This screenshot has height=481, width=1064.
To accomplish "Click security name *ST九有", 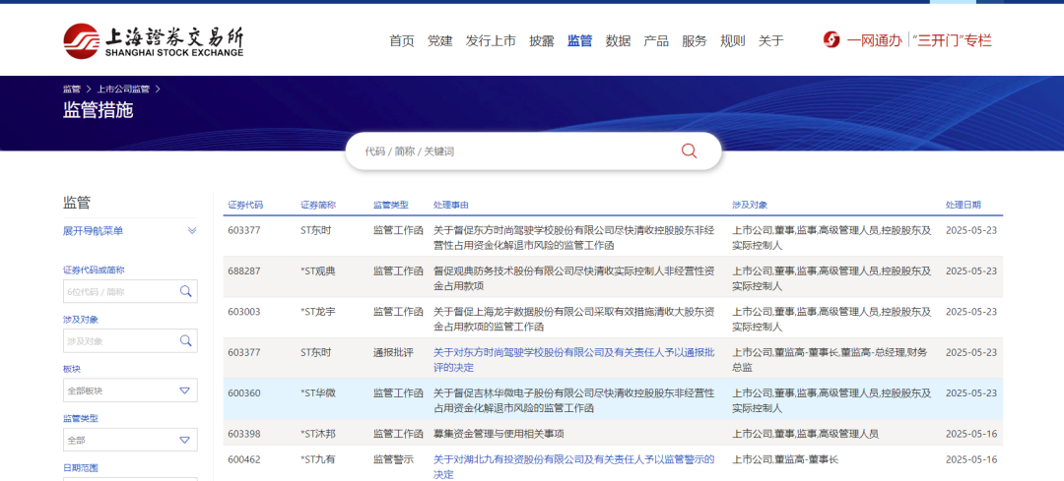I will [317, 459].
